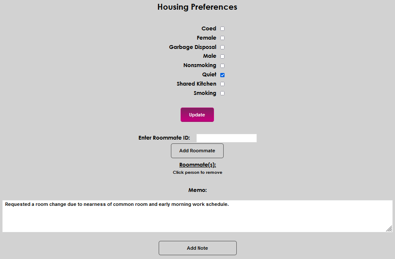Viewport: 395px width, 259px height.
Task: Click inside the Roommate ID field
Action: coord(226,138)
